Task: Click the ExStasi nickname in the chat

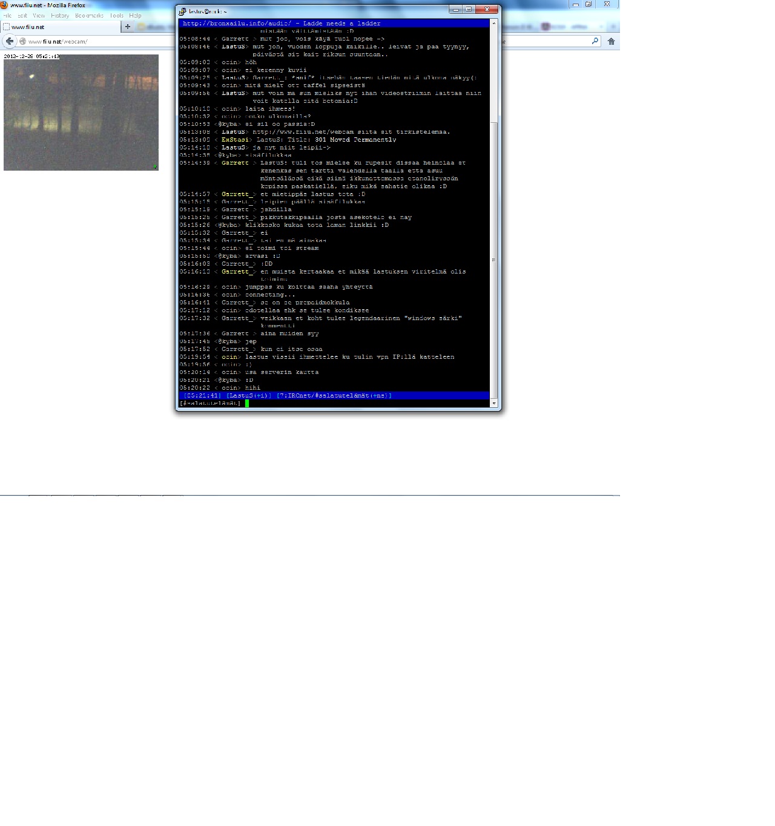Action: tap(235, 140)
